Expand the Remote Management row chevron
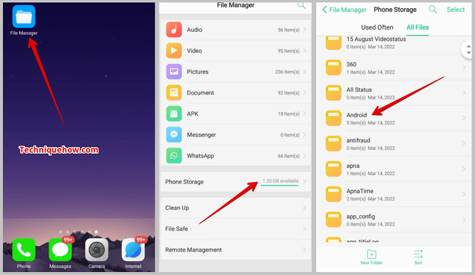 coord(304,250)
